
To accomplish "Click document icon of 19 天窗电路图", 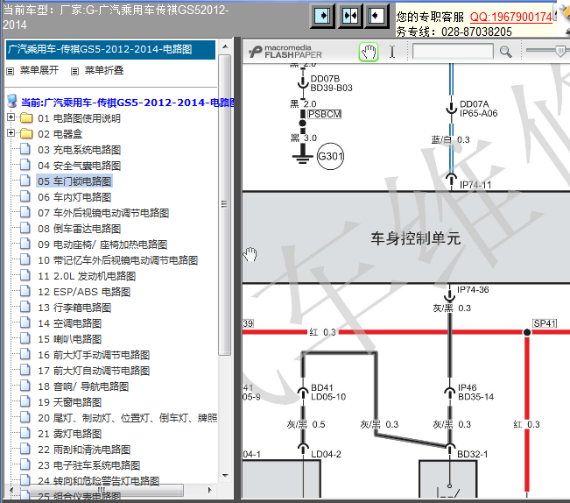I will (25, 401).
